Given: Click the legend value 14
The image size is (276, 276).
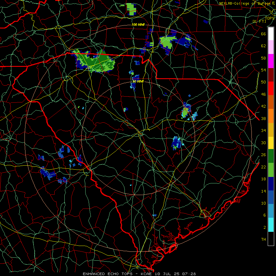Looking at the screenshot, I should coord(263,191).
